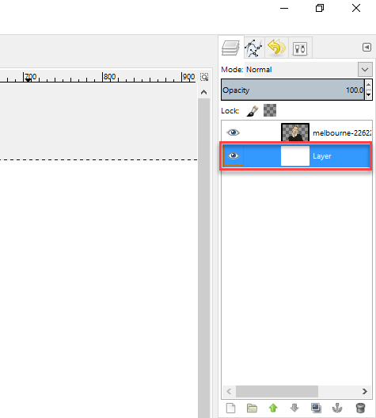The image size is (376, 418).
Task: Delete the selected layer
Action: tap(360, 408)
